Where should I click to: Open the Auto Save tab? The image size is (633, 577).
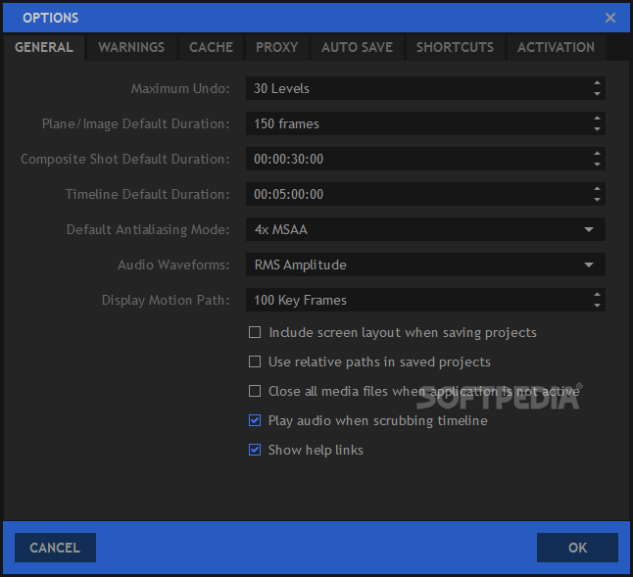tap(358, 47)
